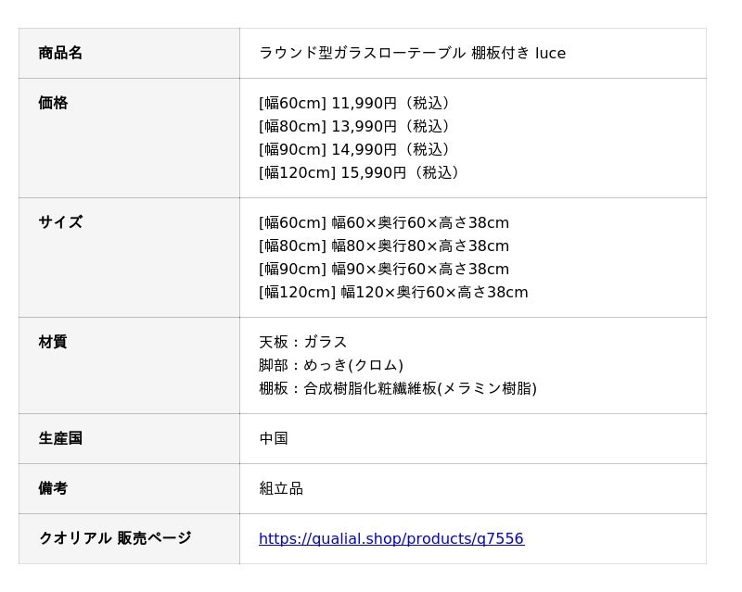Click the 幅120cm price of 15,990円
This screenshot has height=592, width=742.
[x=360, y=172]
